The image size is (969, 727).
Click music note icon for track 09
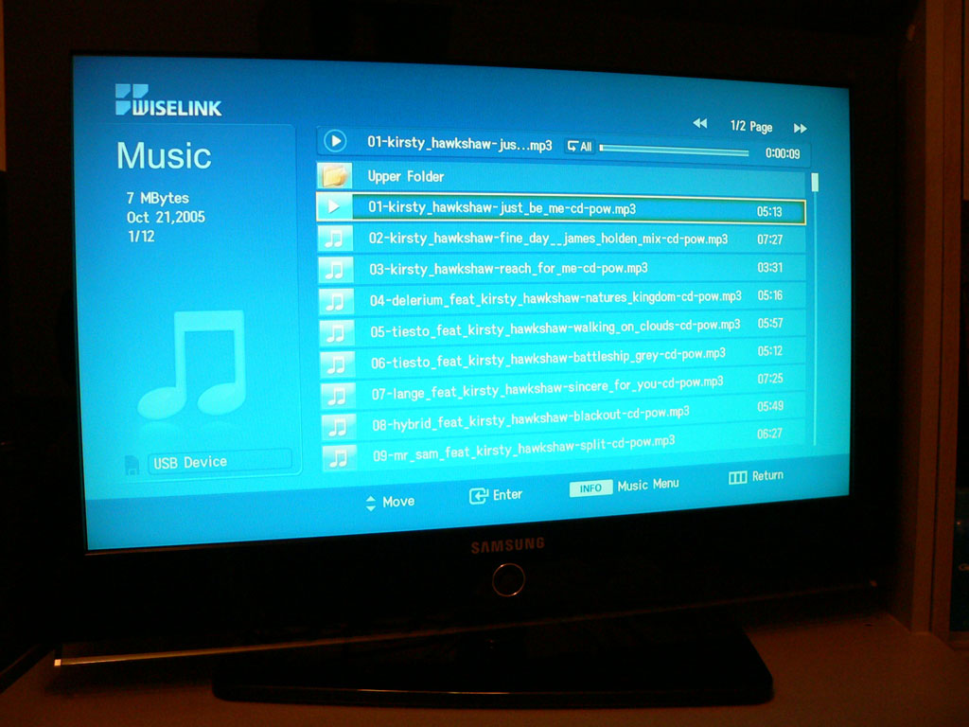(x=336, y=456)
